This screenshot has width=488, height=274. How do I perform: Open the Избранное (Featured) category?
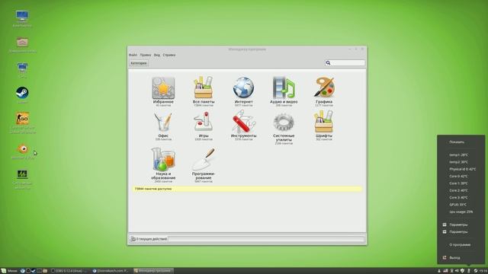(163, 91)
